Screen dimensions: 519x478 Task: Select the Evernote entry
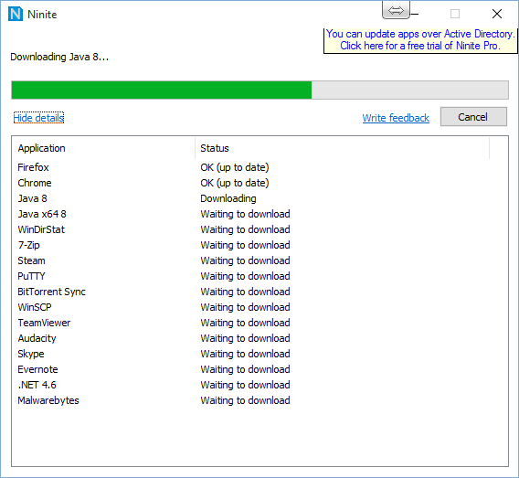(x=37, y=370)
